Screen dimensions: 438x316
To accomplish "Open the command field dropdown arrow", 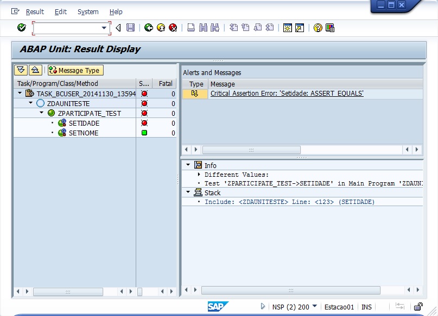I will pyautogui.click(x=104, y=28).
